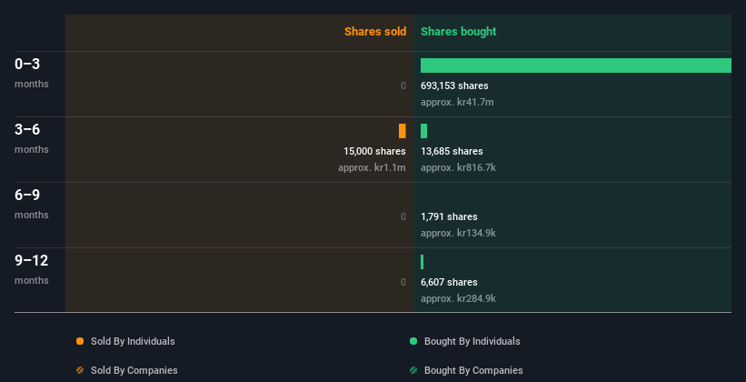Screen dimensions: 746x382
Task: Click the approx. kr134.9k amount
Action: coord(458,233)
